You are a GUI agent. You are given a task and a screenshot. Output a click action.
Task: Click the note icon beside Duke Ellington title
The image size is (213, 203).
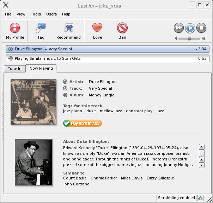(11, 49)
